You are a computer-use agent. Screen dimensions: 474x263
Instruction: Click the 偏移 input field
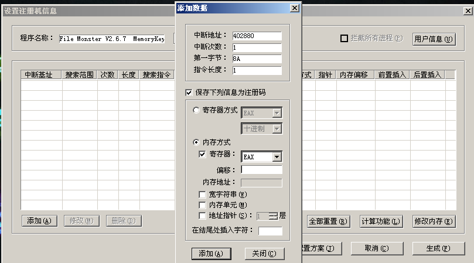tap(261, 170)
